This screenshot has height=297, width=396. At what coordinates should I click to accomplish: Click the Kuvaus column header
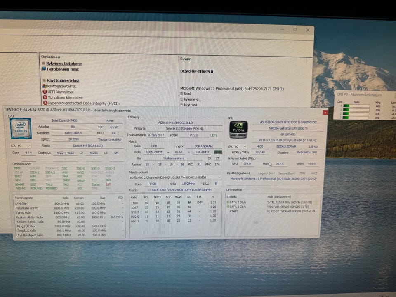pos(186,59)
